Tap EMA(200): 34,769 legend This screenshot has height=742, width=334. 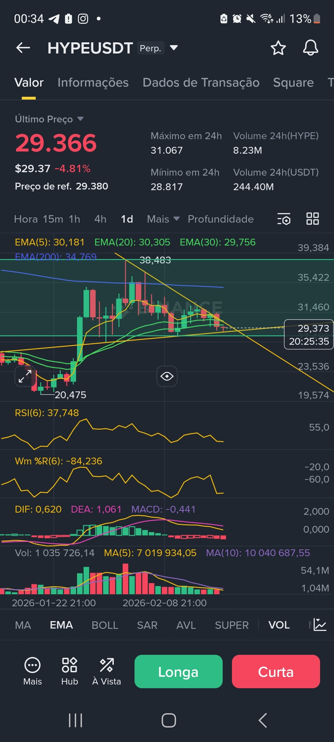click(x=56, y=257)
